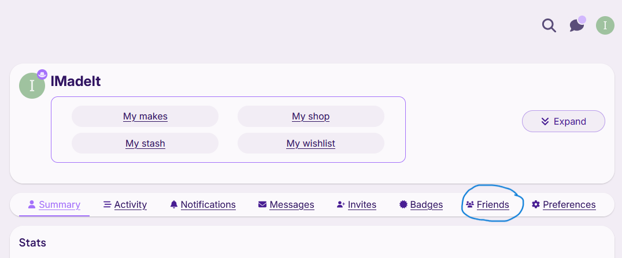Open the green user avatar menu
The width and height of the screenshot is (622, 258).
[x=605, y=25]
